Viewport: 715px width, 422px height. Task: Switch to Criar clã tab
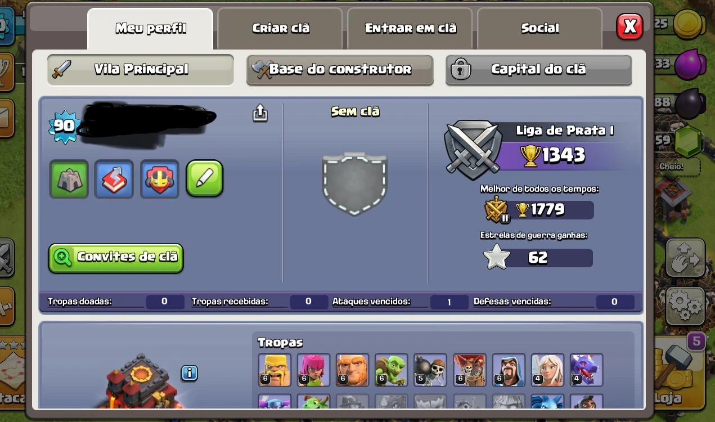point(280,29)
